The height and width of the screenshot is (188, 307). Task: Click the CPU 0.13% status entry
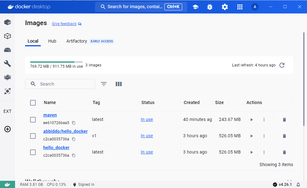pos(56,185)
